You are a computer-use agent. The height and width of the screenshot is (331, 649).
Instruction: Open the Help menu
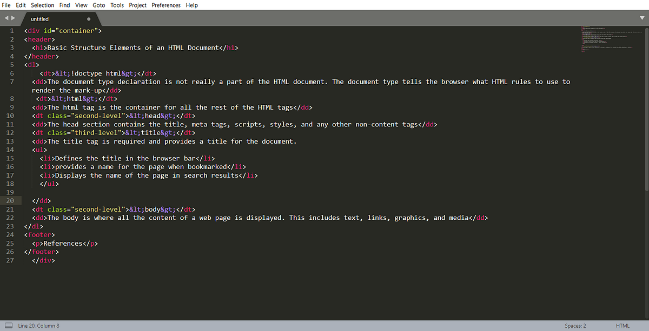click(x=191, y=5)
